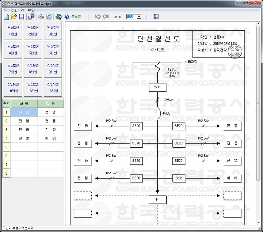Click the 수급지점 label
The image size is (263, 232).
click(x=191, y=62)
